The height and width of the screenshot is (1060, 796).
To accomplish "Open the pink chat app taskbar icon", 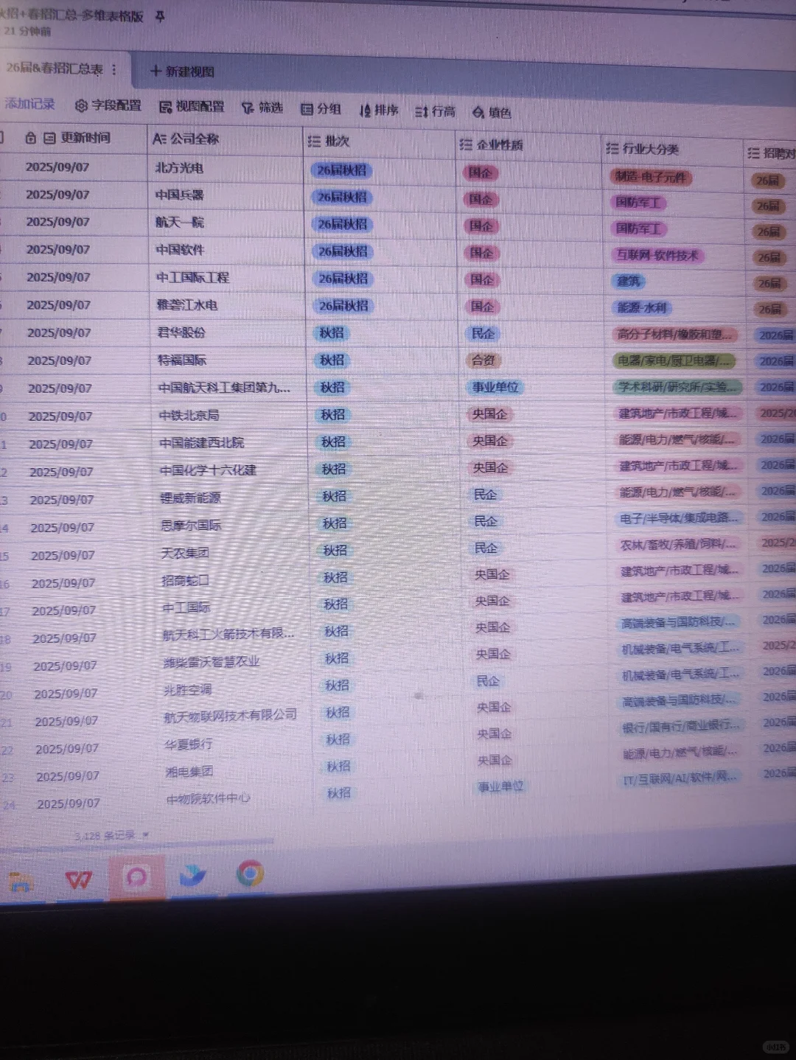I will tap(136, 877).
